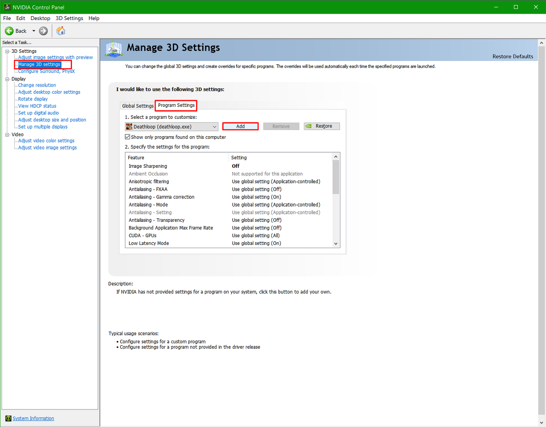Select the Antialiasing - Mode row

tap(229, 205)
